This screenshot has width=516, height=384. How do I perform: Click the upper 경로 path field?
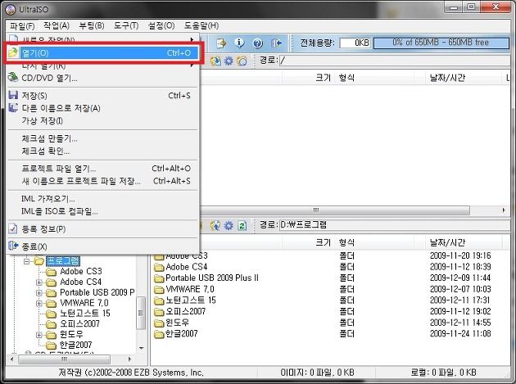[x=395, y=61]
